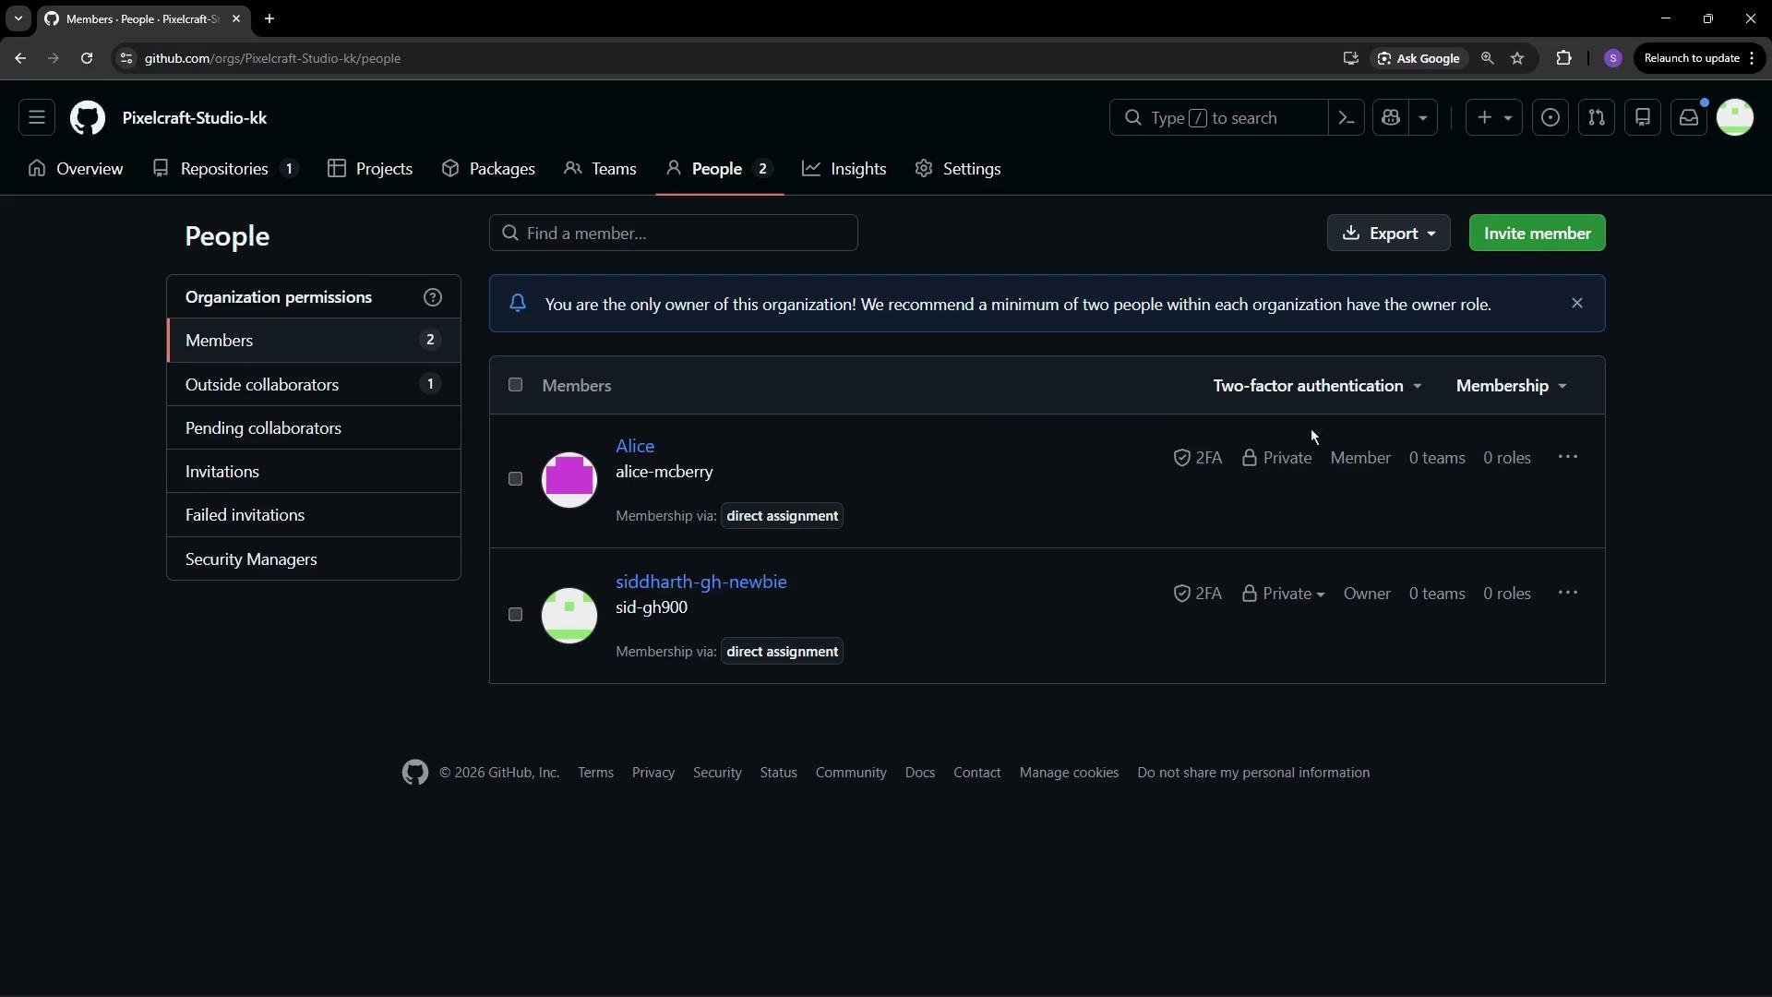Open the notifications inbox icon

tap(1689, 118)
